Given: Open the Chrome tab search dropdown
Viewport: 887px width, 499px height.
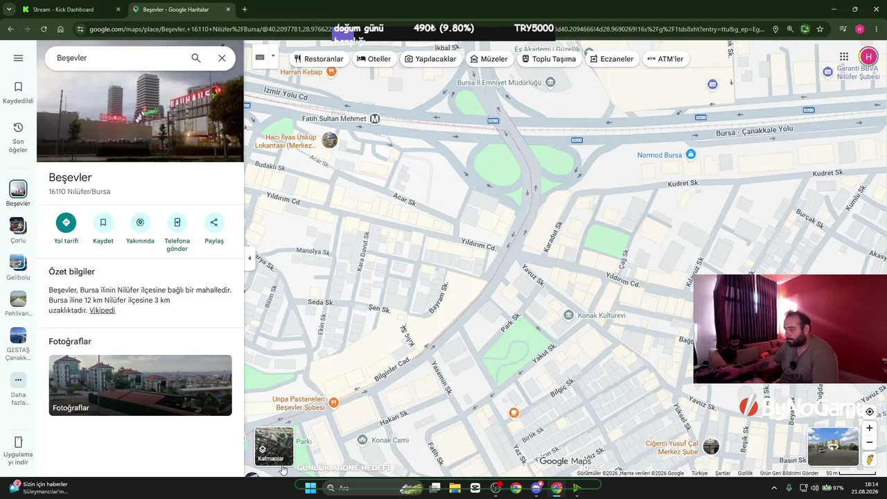Looking at the screenshot, I should pos(8,10).
